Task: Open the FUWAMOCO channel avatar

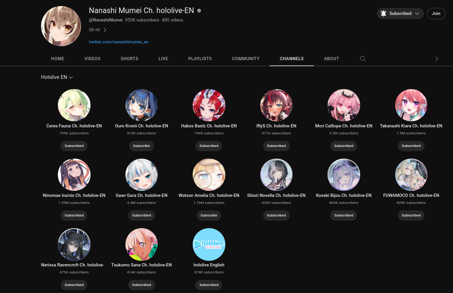Action: (x=411, y=175)
